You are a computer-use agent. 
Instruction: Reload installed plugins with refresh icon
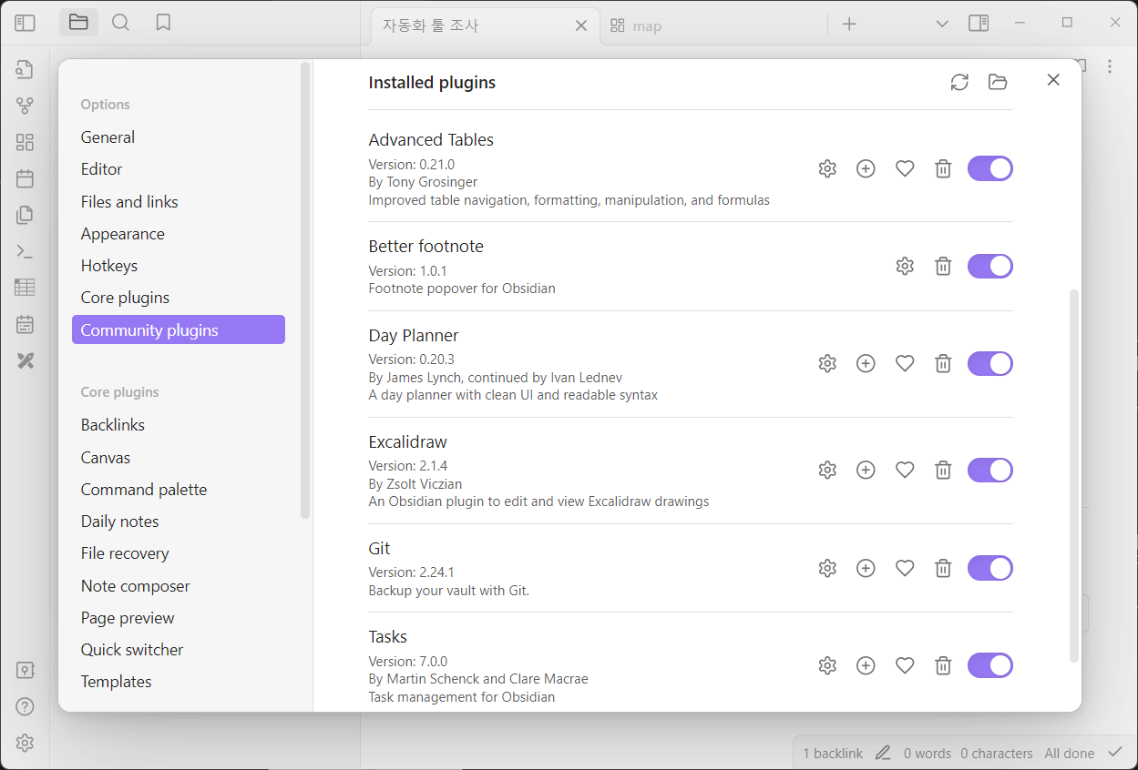959,82
